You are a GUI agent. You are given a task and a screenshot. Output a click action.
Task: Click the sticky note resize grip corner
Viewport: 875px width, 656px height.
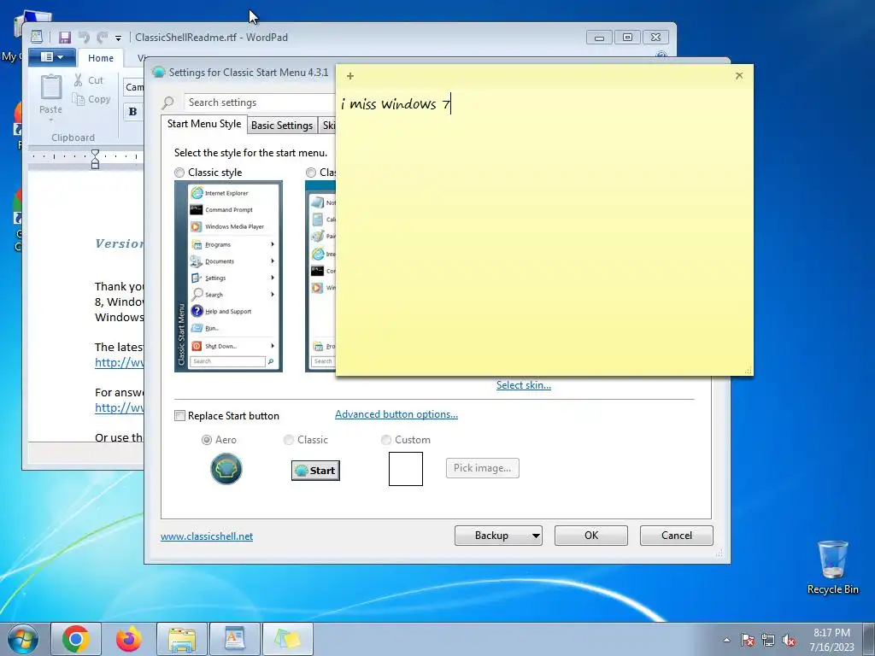click(748, 371)
